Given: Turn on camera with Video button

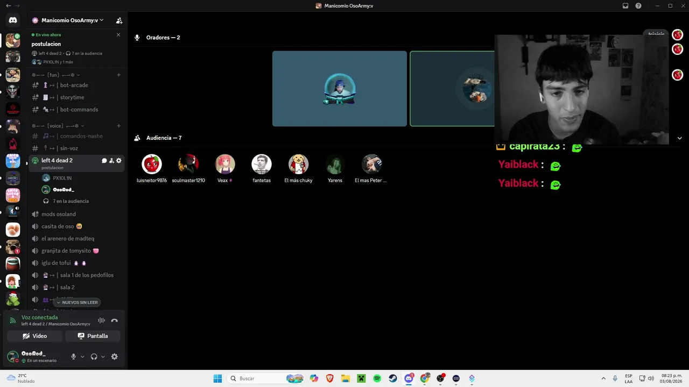Looking at the screenshot, I should click(34, 336).
